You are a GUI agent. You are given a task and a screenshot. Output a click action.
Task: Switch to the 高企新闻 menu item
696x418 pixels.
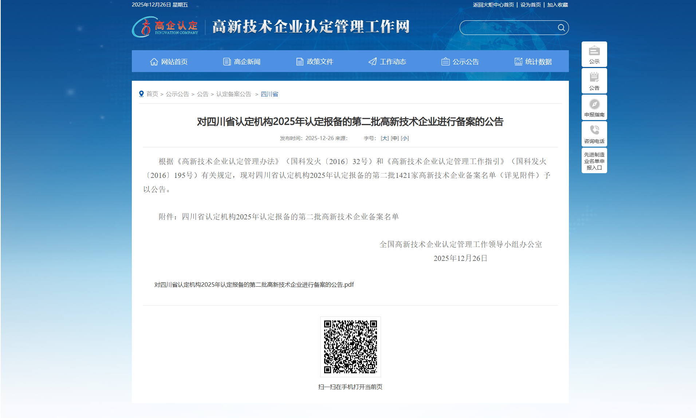click(x=247, y=61)
